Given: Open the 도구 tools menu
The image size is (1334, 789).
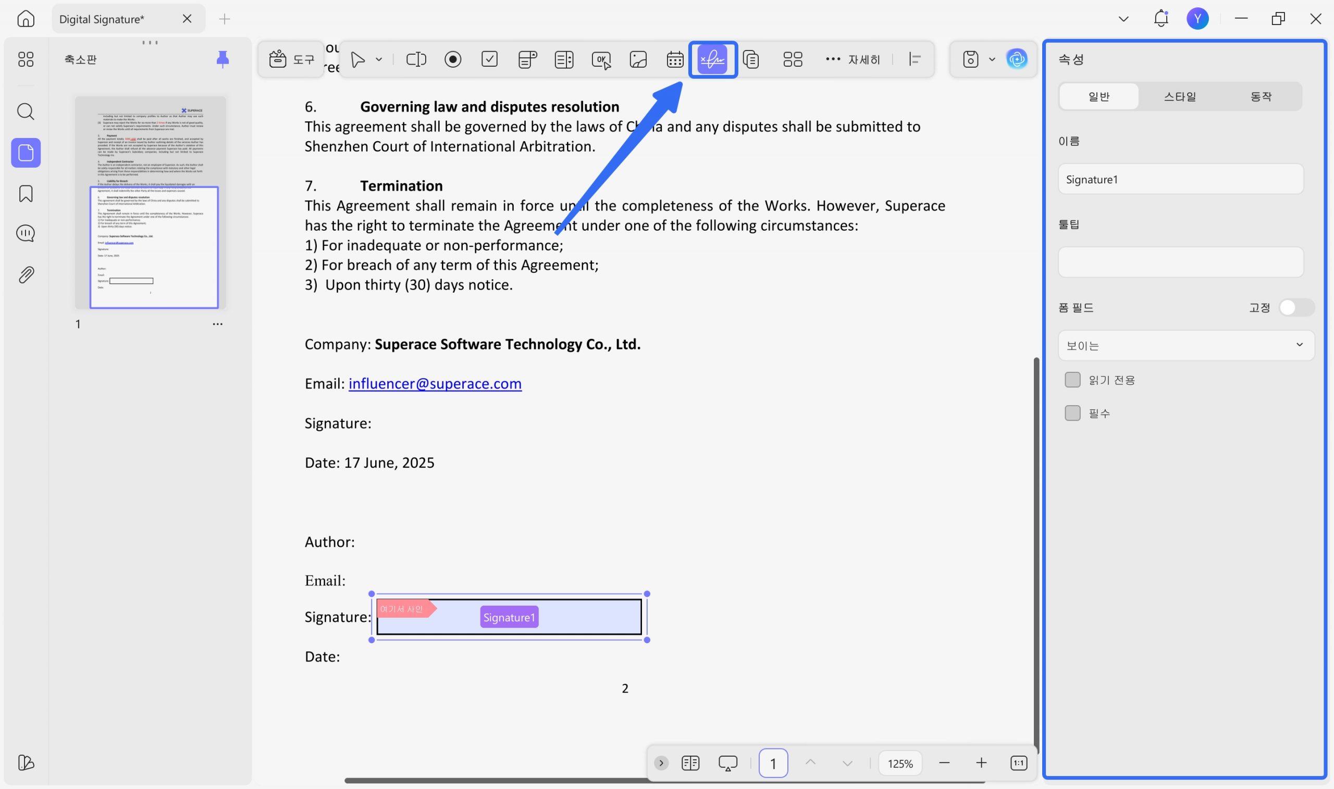Looking at the screenshot, I should point(291,59).
